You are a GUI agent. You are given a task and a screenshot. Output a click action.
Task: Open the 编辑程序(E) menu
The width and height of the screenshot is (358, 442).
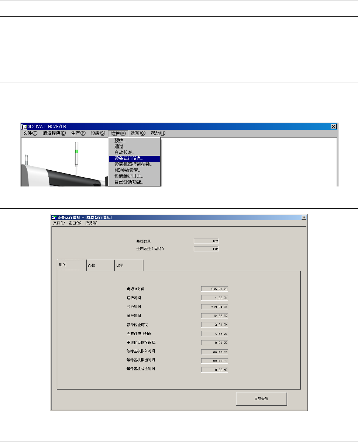click(54, 133)
